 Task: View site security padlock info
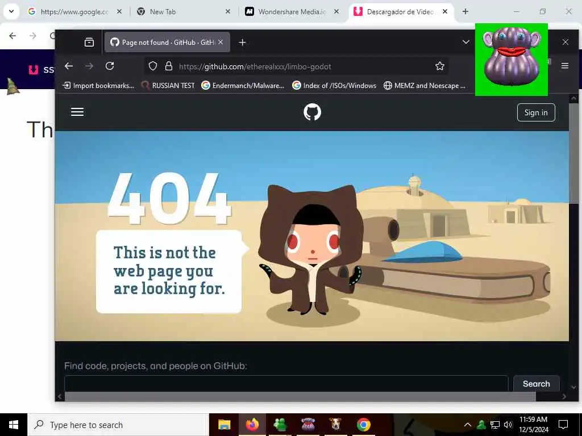168,66
